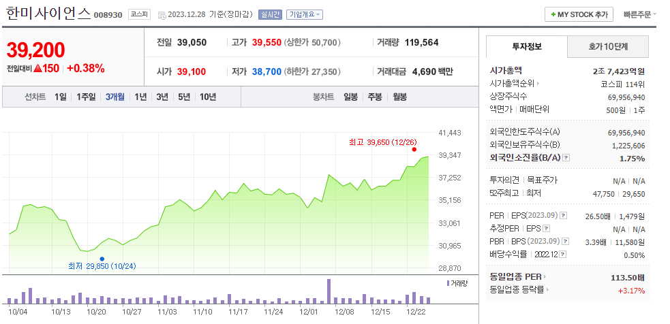Open the 기업개요 dropdown
Screen dimensions: 670x324
tap(304, 14)
